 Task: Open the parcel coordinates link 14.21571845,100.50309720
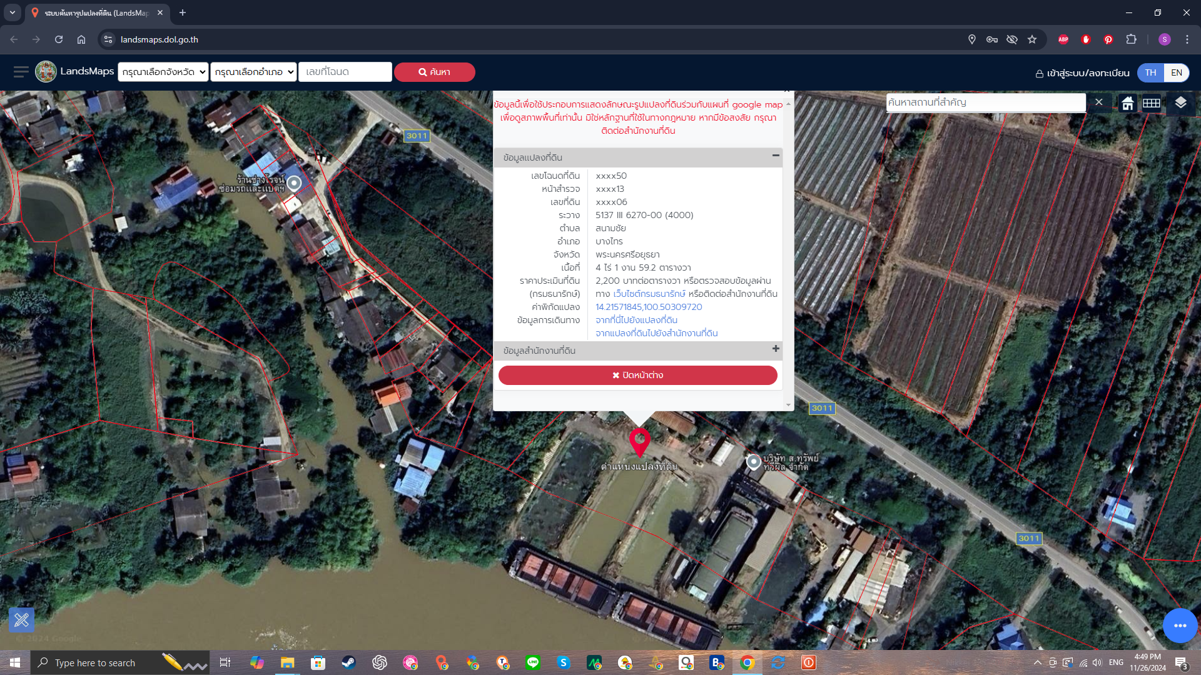tap(649, 307)
